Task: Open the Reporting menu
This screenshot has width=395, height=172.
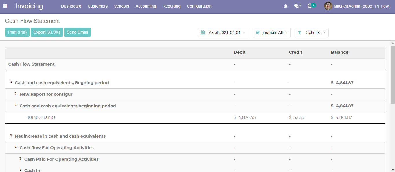Action: point(171,6)
